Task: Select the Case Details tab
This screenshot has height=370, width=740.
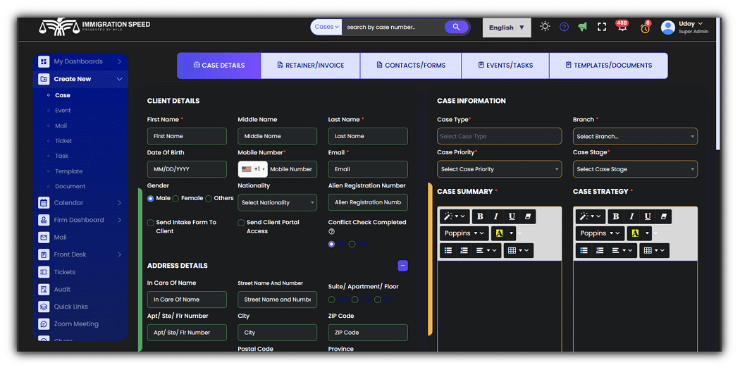Action: click(x=219, y=66)
